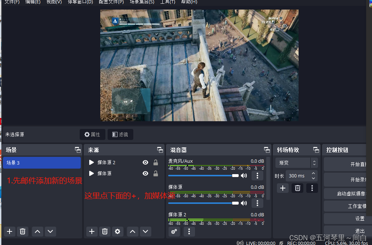Open 设置 settings button
The height and width of the screenshot is (245, 372).
click(x=345, y=219)
